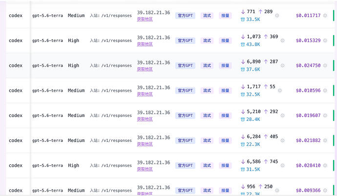The image size is (337, 196).
Task: Click cost value $0.024750
Action: tap(308, 65)
